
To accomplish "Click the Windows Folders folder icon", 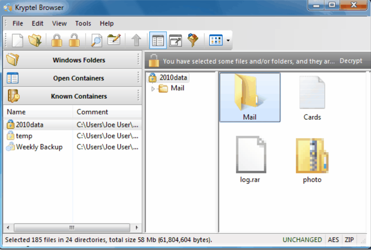I will 12,59.
